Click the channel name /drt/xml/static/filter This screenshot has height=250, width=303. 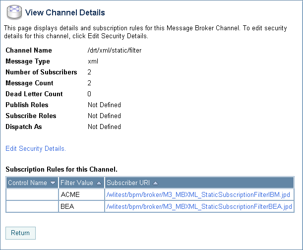pos(115,51)
